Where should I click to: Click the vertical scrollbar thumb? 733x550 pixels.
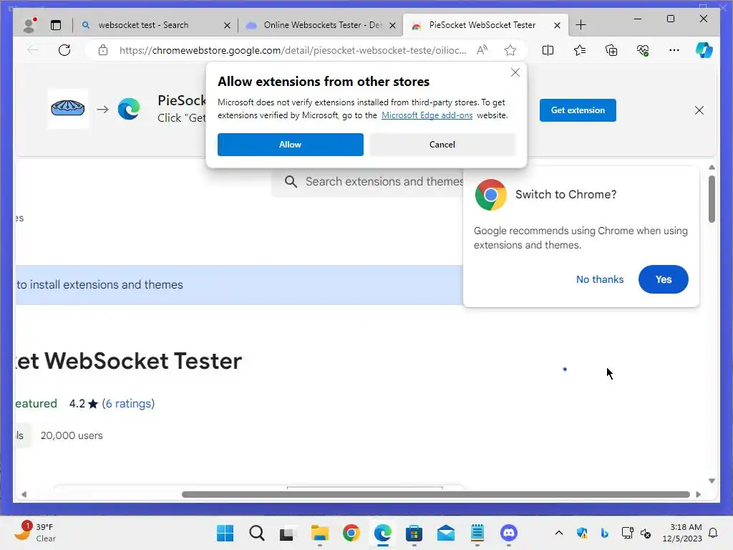712,199
